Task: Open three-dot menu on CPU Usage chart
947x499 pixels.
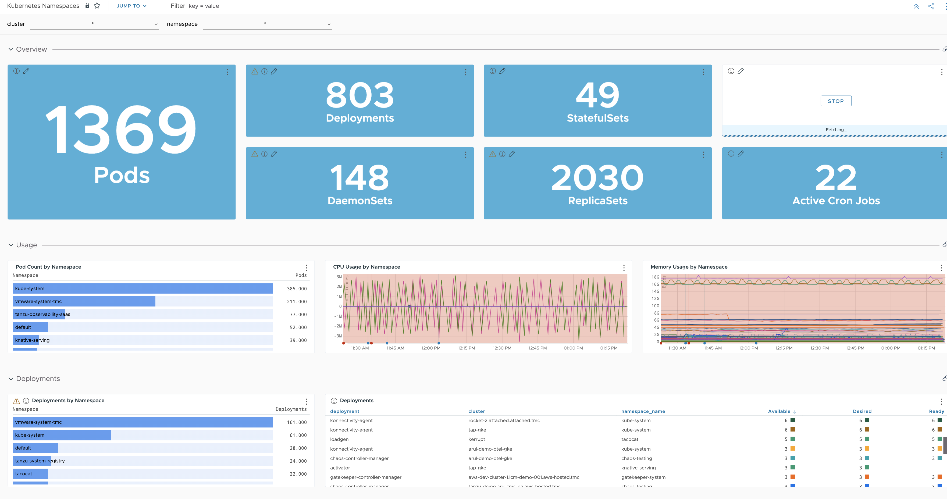Action: click(x=624, y=268)
